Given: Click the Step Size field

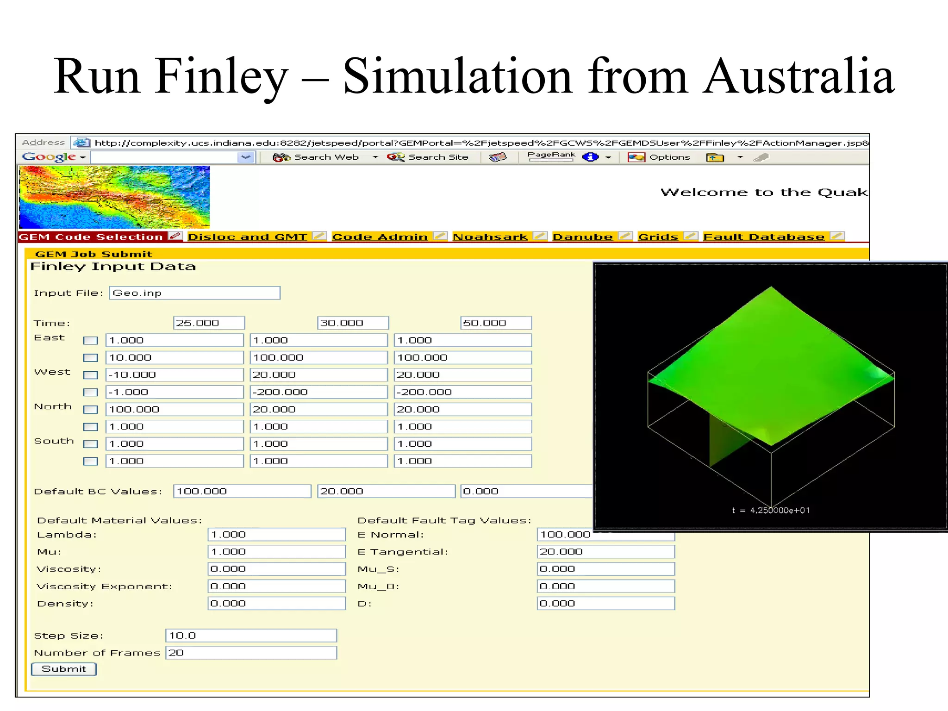Looking at the screenshot, I should 251,636.
